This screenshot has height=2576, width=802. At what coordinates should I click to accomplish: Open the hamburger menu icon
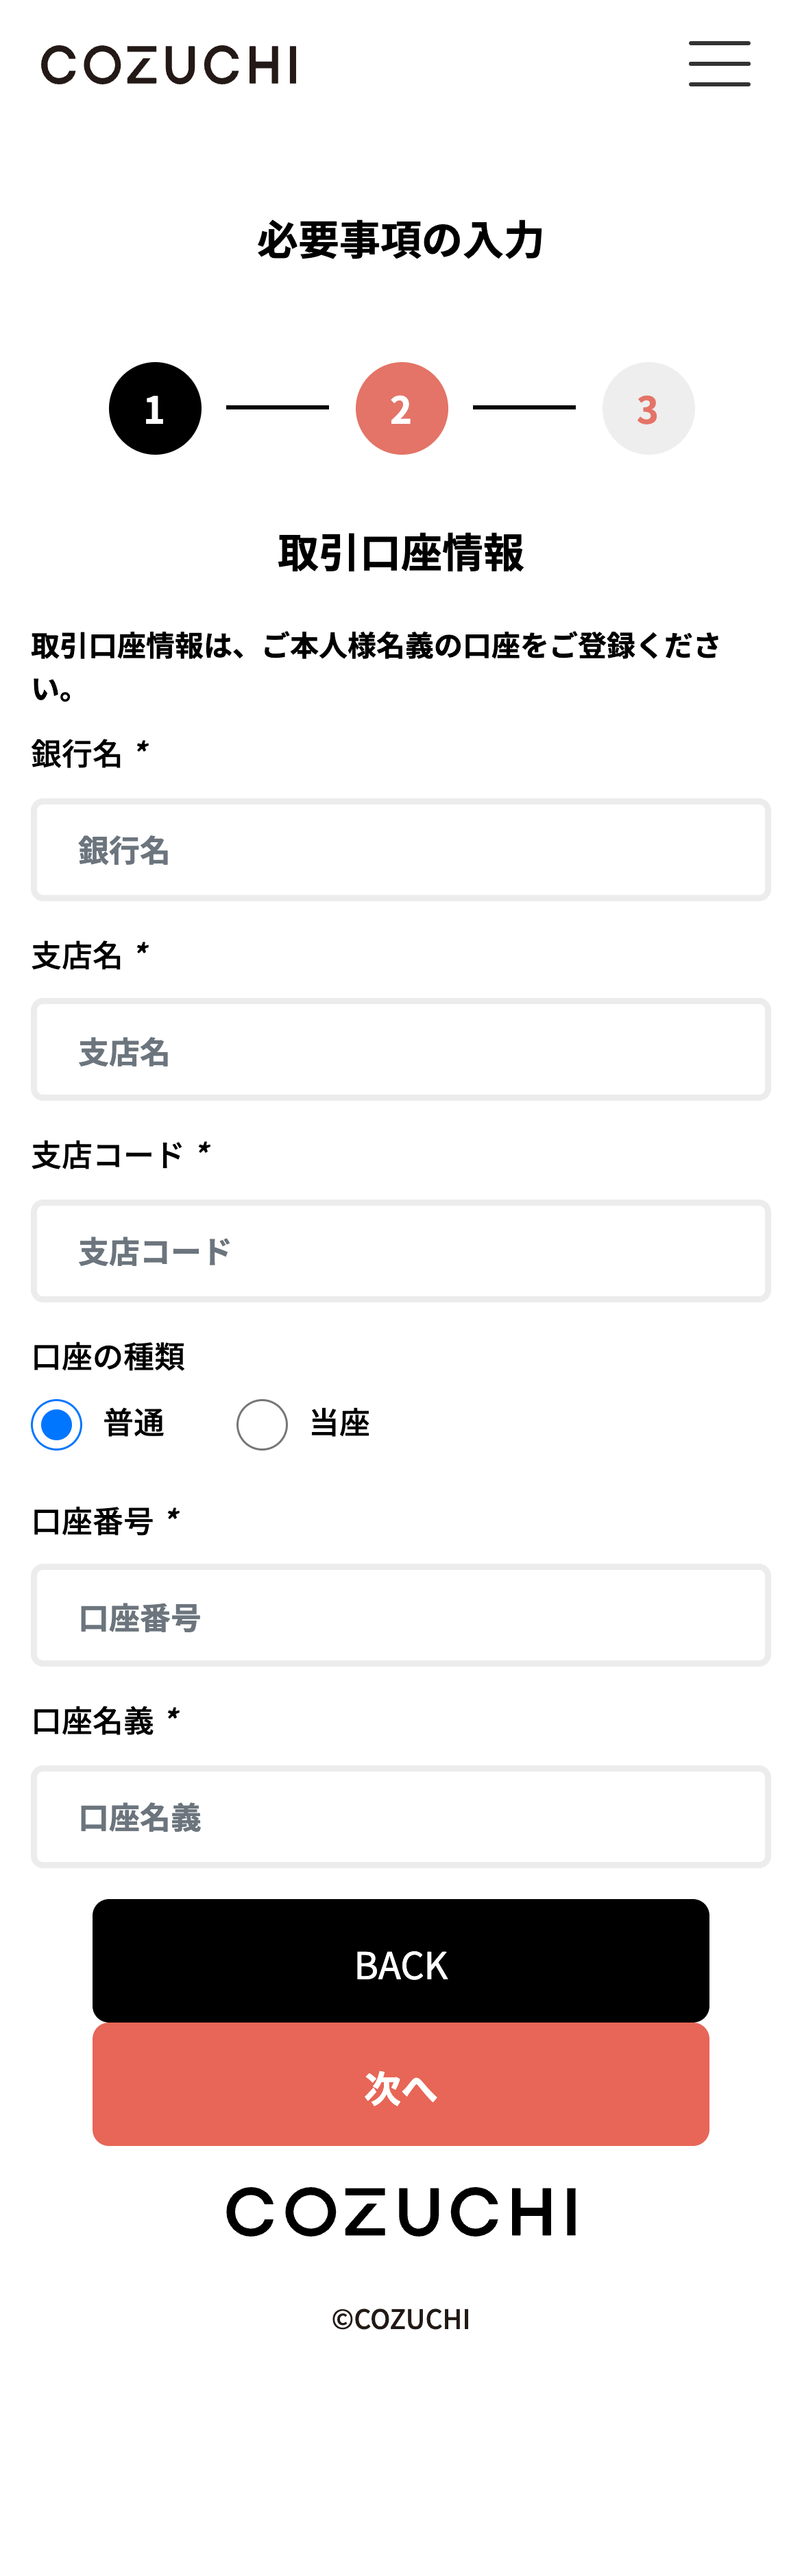719,64
